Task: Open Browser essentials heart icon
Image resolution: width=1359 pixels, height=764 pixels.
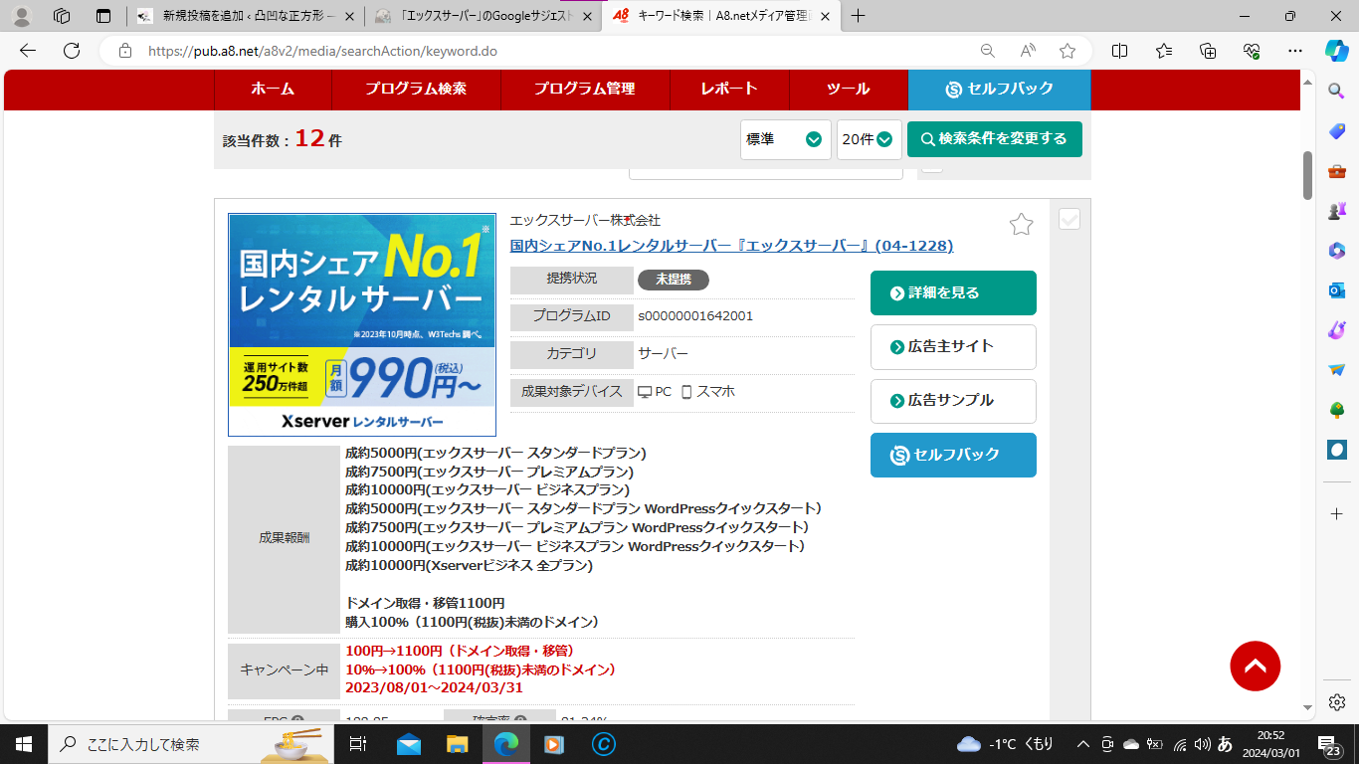Action: click(x=1252, y=51)
